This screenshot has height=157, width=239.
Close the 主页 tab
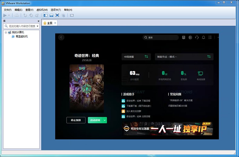tap(55, 23)
